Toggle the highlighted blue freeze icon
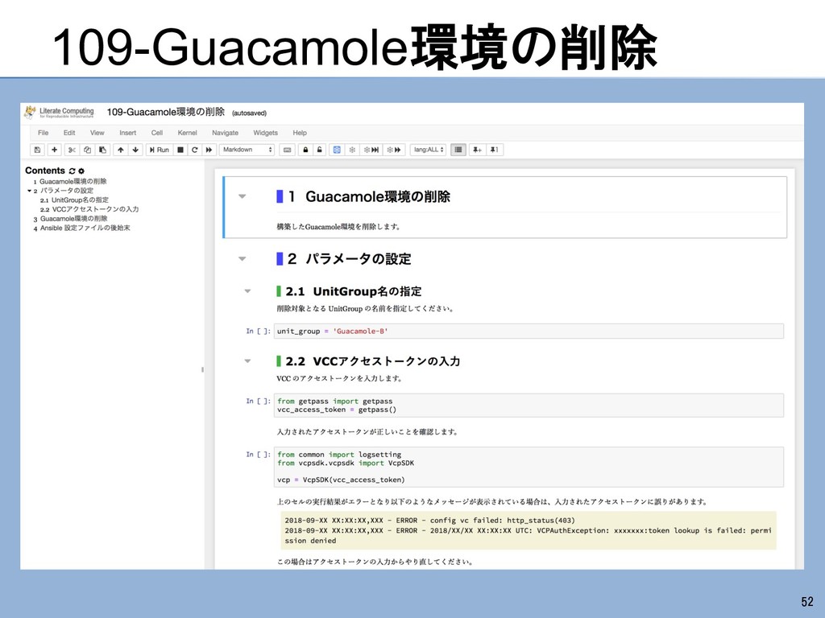Viewport: 825px width, 618px height. [x=337, y=150]
